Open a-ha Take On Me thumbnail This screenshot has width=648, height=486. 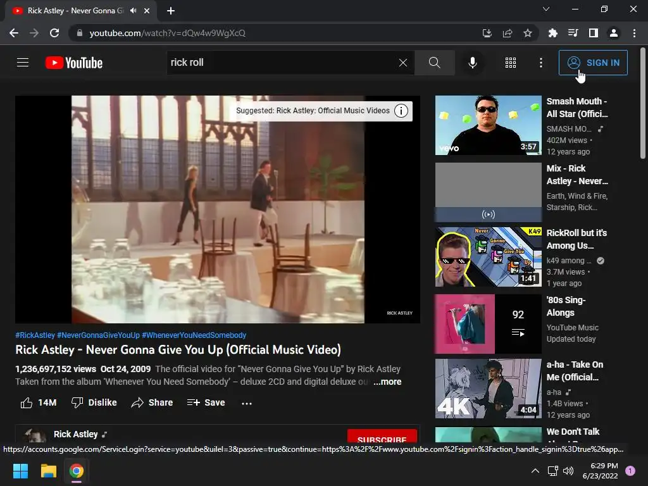(x=488, y=389)
